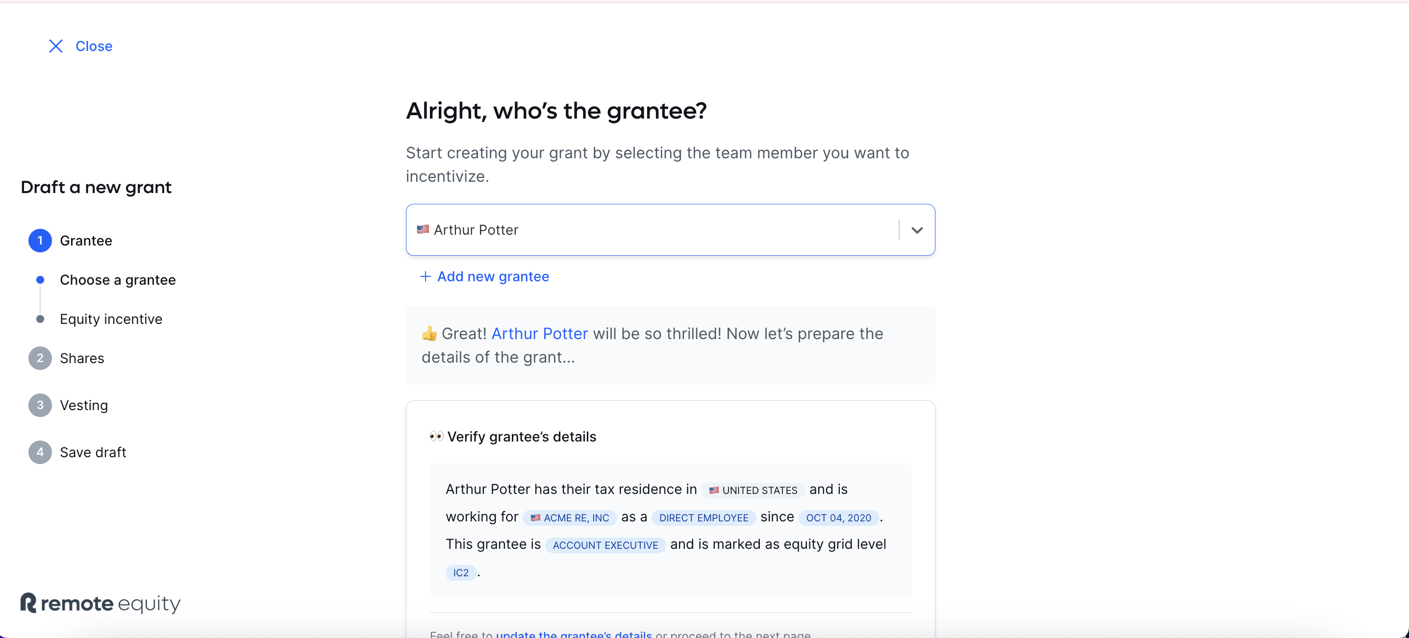The height and width of the screenshot is (638, 1409).
Task: Open the Arthur Potter name link
Action: pos(539,334)
